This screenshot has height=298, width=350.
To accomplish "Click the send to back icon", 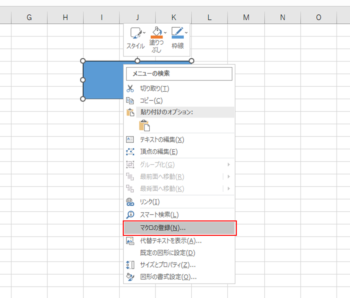I will 130,189.
